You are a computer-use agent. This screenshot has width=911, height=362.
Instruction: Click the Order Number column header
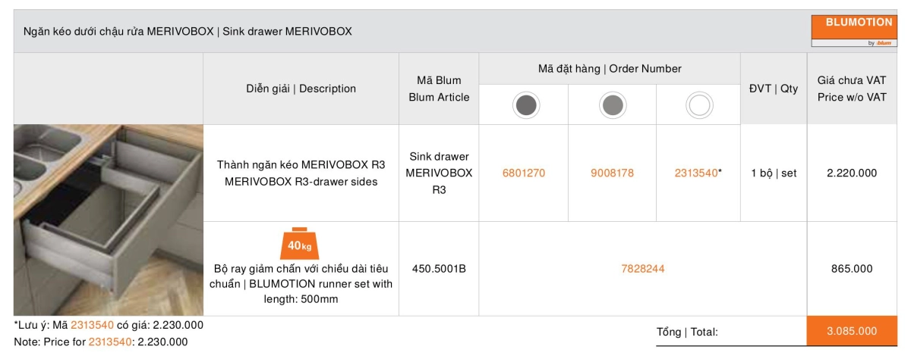pyautogui.click(x=610, y=69)
